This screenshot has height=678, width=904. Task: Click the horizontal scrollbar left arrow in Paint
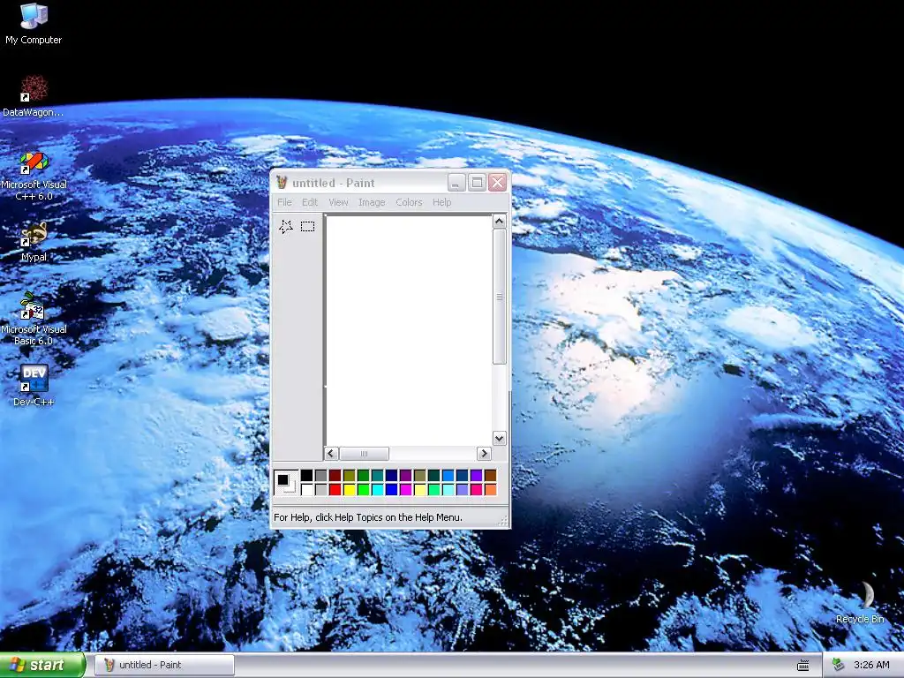[331, 454]
